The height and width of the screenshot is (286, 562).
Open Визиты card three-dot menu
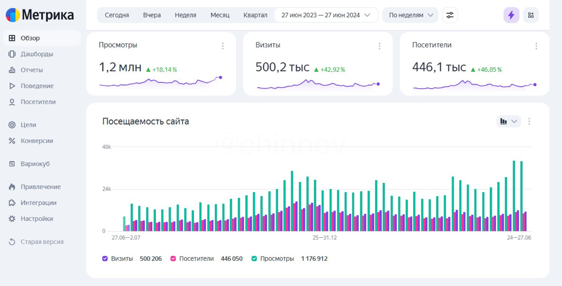click(379, 46)
